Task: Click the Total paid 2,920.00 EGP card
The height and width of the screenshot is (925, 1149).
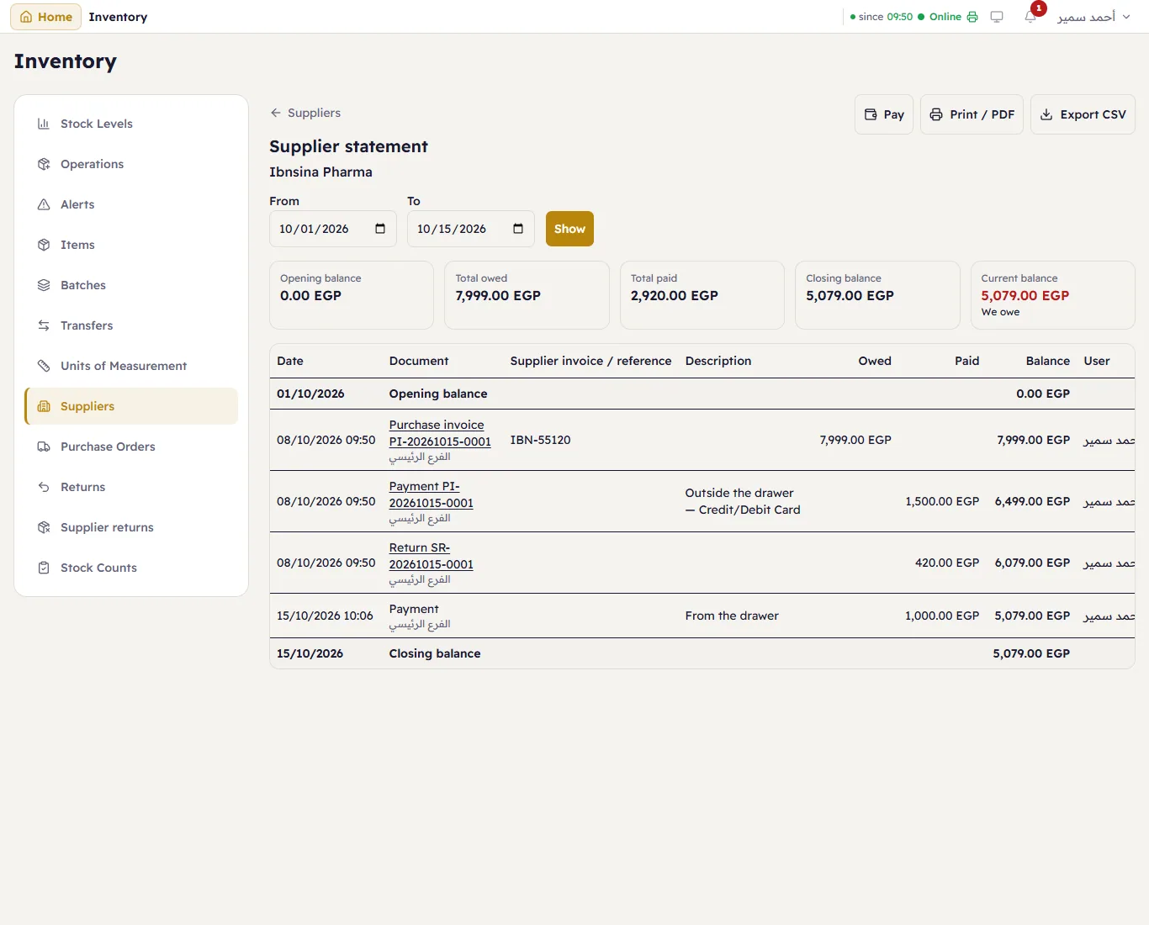Action: coord(702,295)
